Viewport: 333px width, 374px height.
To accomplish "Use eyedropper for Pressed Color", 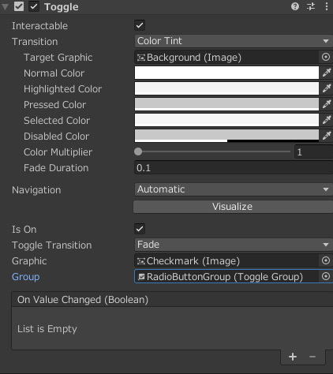I will click(x=327, y=104).
